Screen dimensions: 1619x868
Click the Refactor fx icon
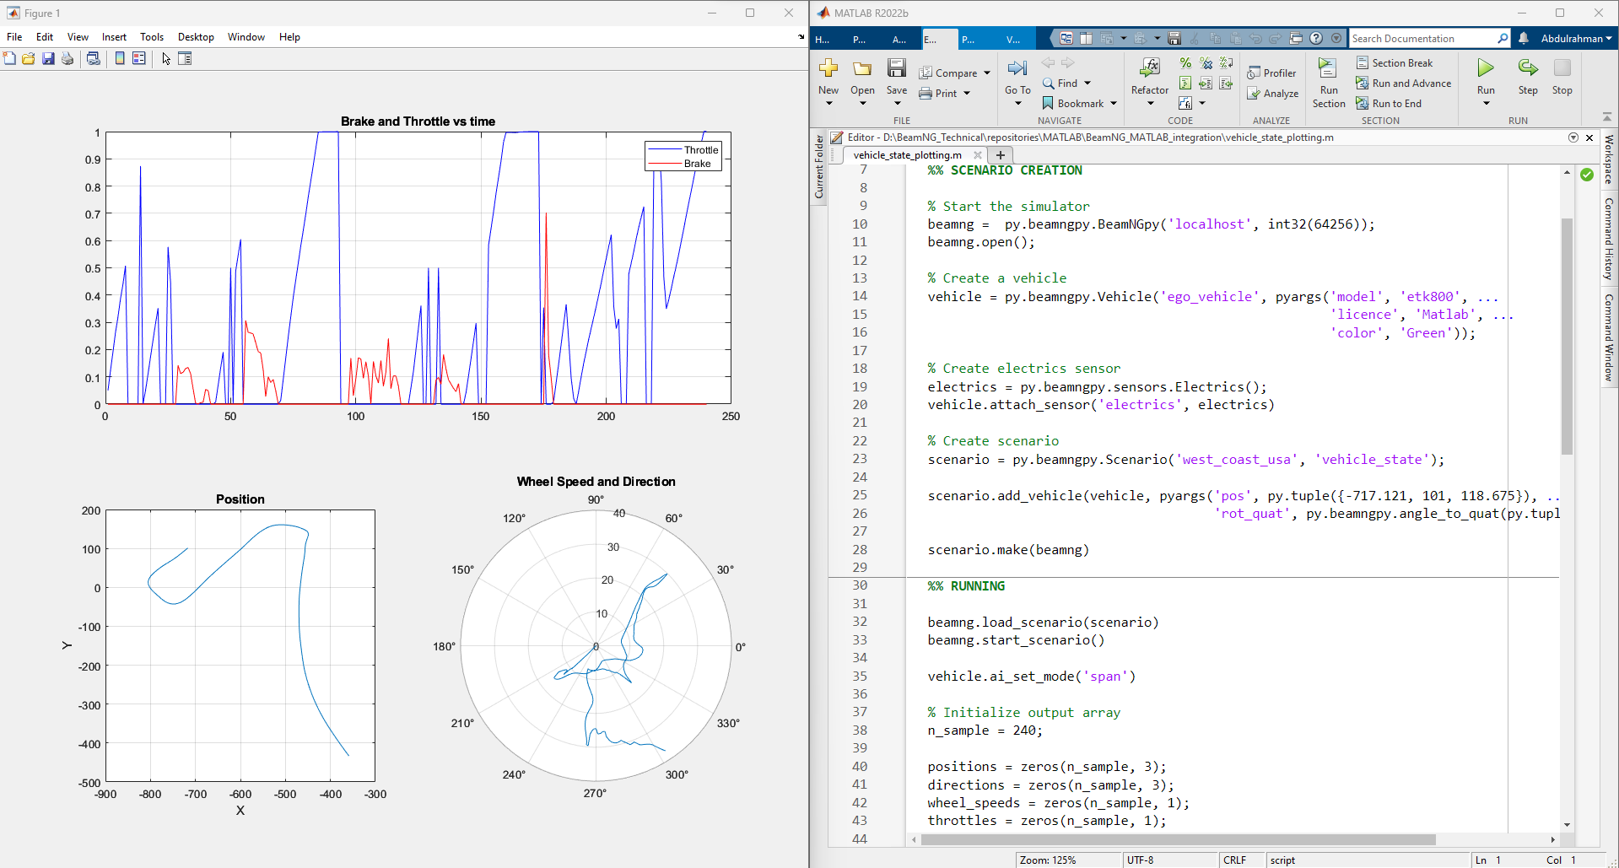(x=1149, y=67)
